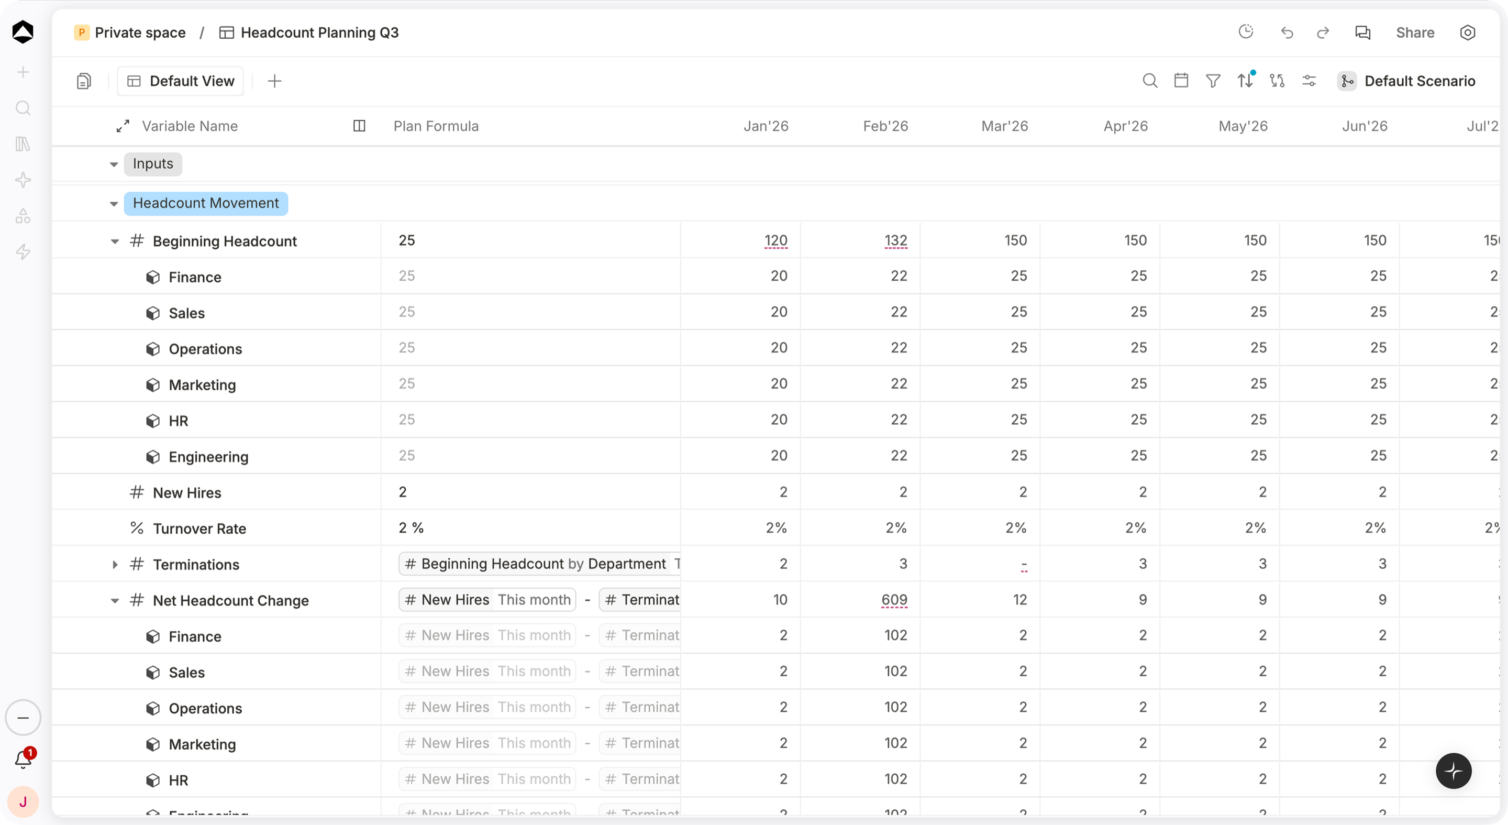Open the sidebar search icon
The image size is (1508, 825).
click(x=23, y=108)
